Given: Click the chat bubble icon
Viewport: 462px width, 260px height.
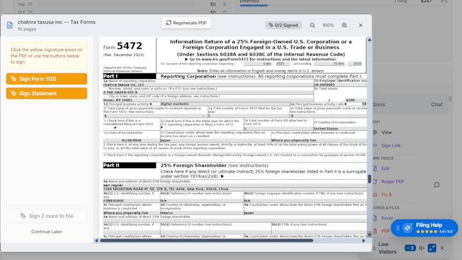Looking at the screenshot, I should point(437,185).
